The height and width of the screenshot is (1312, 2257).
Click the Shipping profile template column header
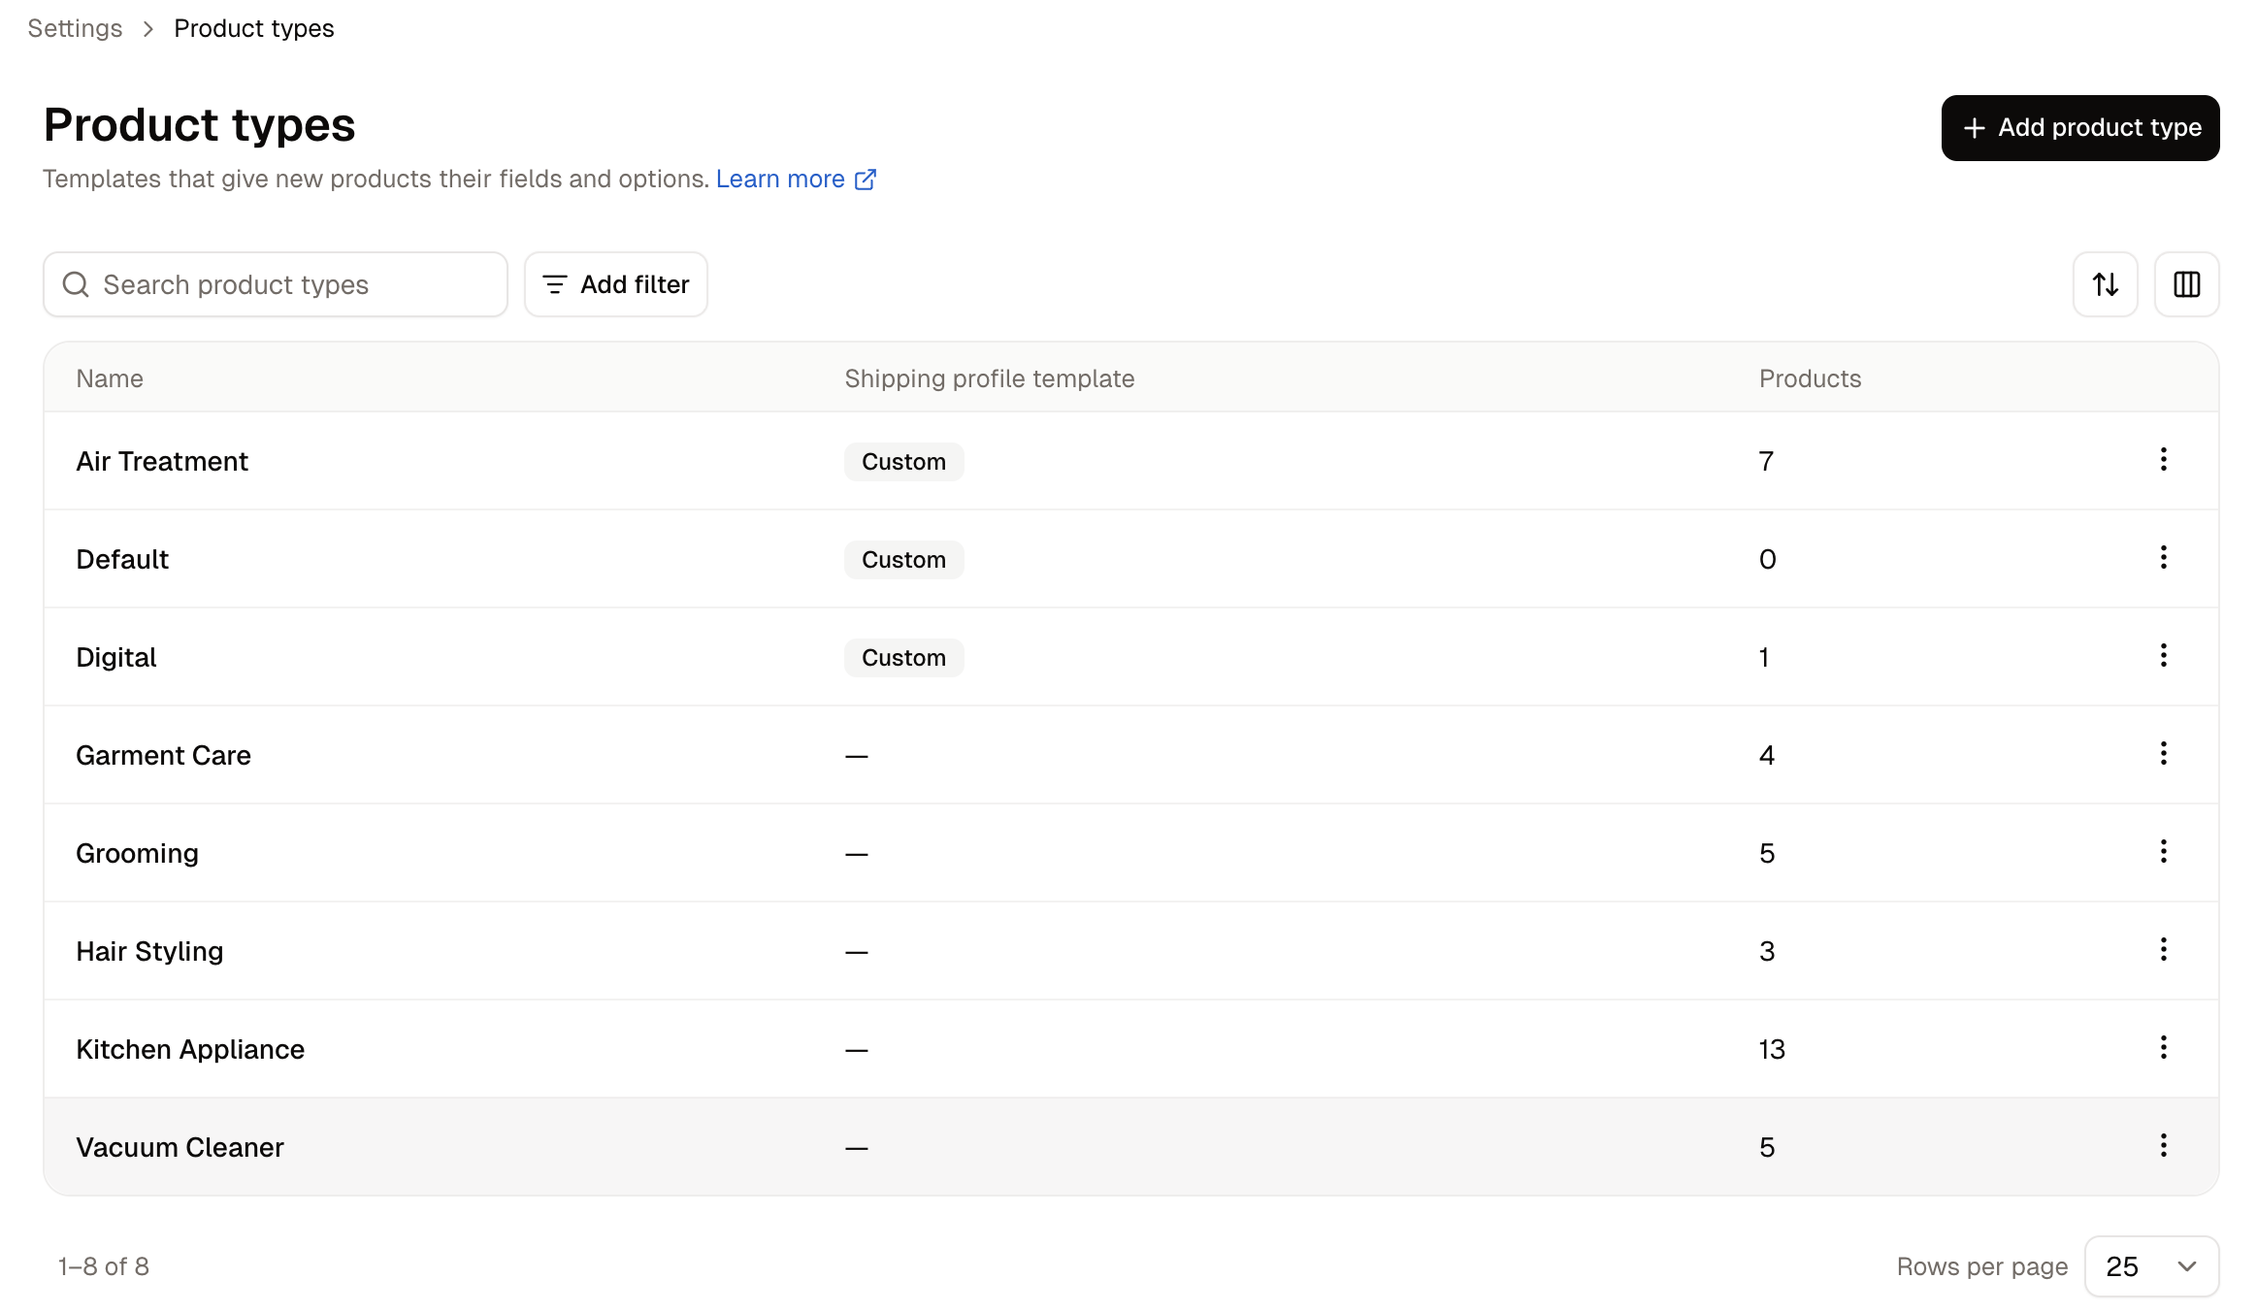click(989, 378)
